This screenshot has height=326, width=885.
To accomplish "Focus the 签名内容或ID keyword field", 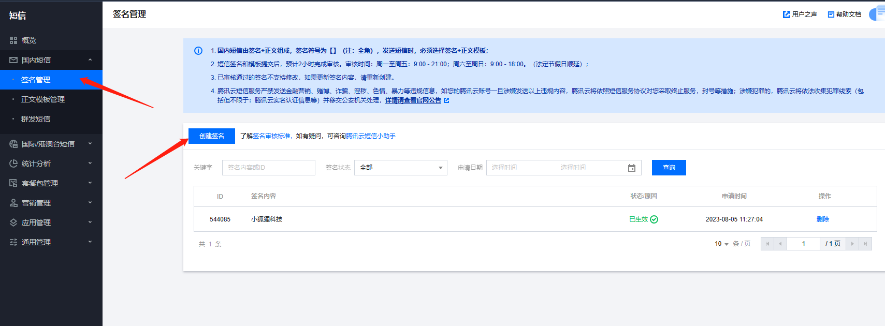I will coord(269,168).
